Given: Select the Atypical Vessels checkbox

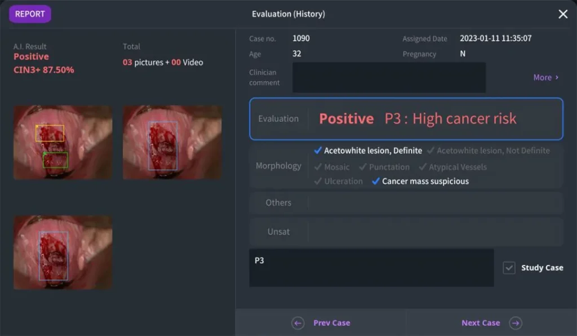Looking at the screenshot, I should point(423,167).
